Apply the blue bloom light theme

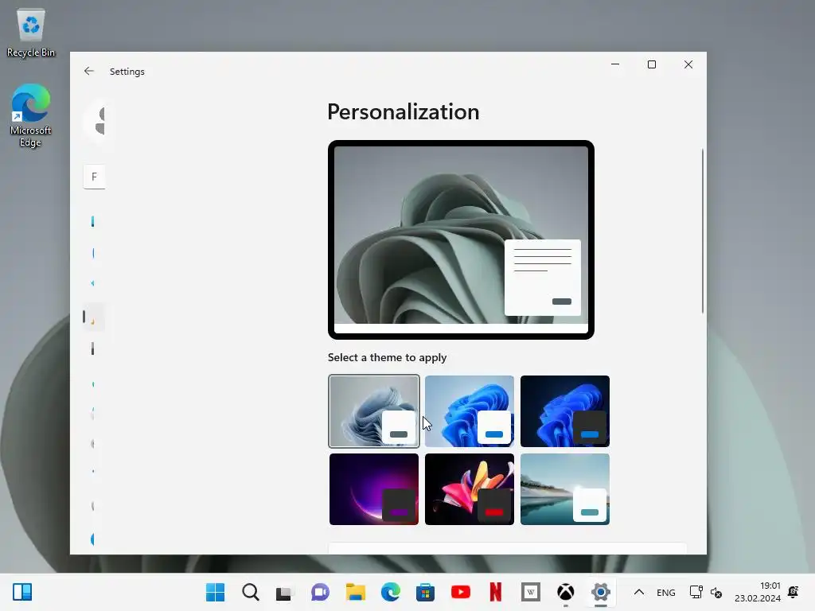pyautogui.click(x=470, y=411)
